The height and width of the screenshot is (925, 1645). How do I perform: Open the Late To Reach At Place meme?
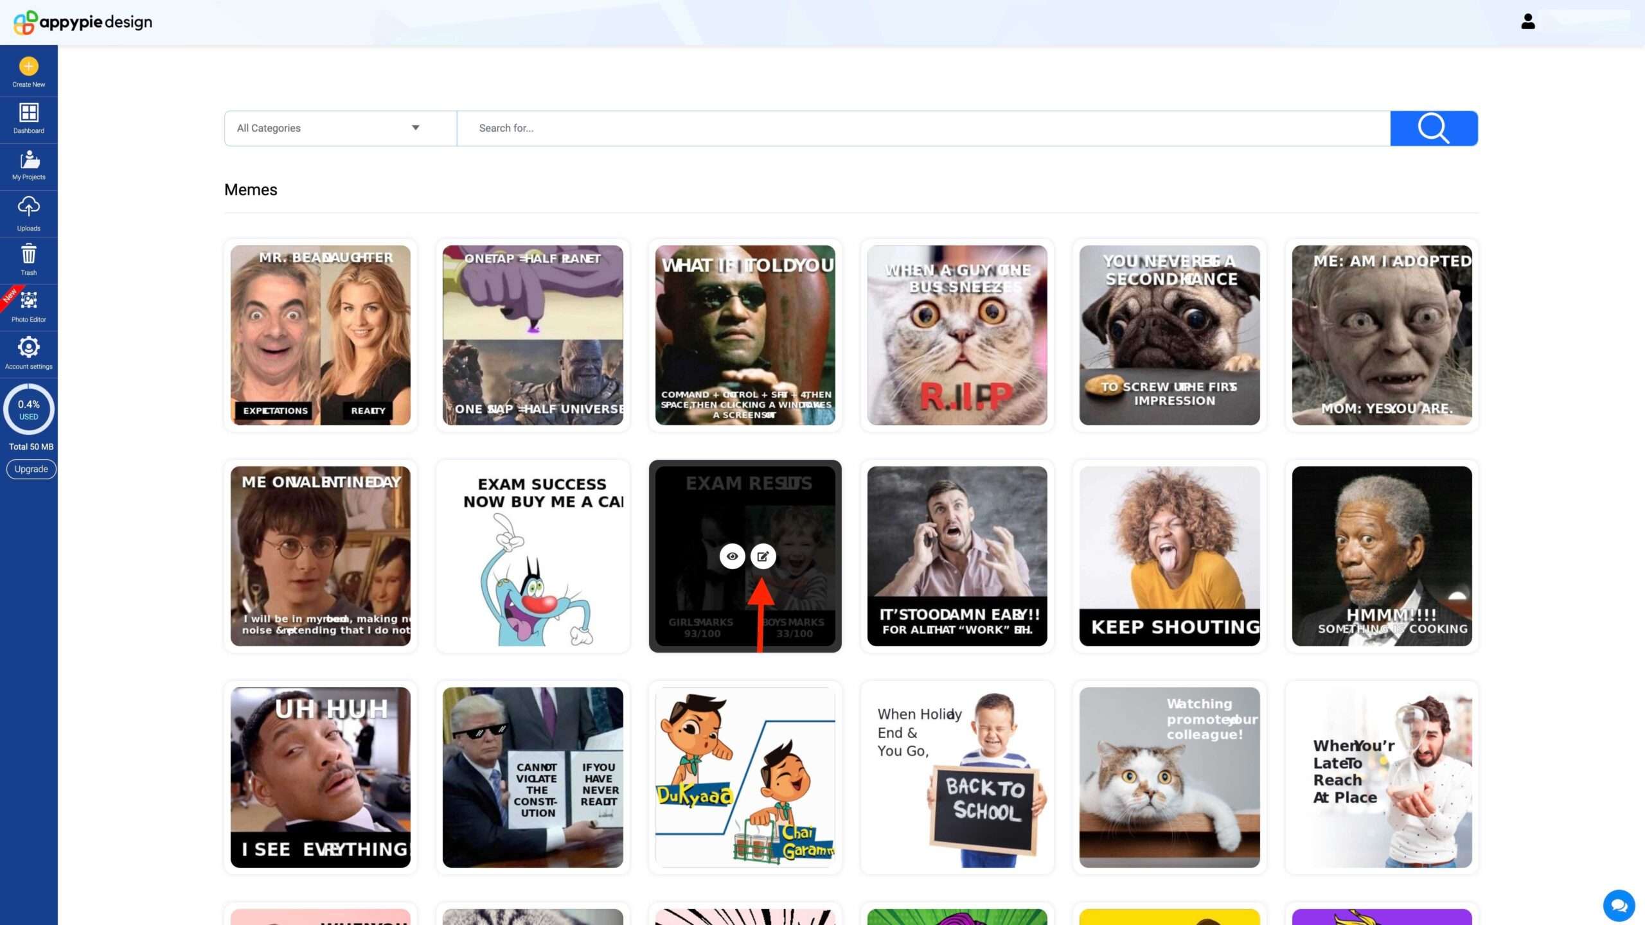click(x=1382, y=777)
